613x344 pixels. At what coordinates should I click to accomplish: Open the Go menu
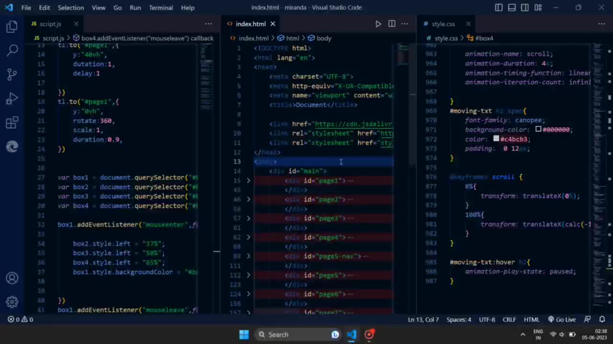pos(118,8)
